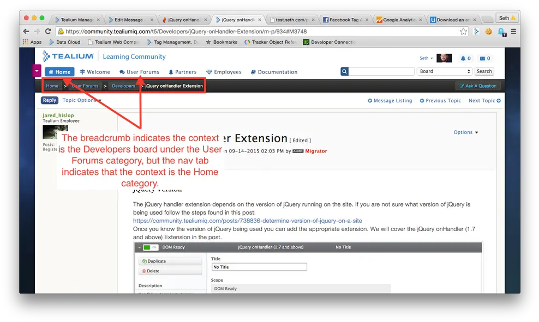
Task: Switch to the Facebook Tag tab
Action: [x=345, y=20]
